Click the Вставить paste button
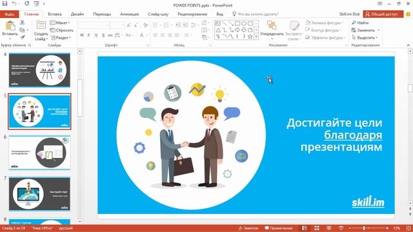 (x=10, y=30)
